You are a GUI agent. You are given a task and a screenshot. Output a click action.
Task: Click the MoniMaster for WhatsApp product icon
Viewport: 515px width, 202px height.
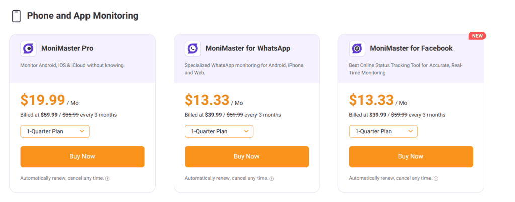[x=192, y=49]
